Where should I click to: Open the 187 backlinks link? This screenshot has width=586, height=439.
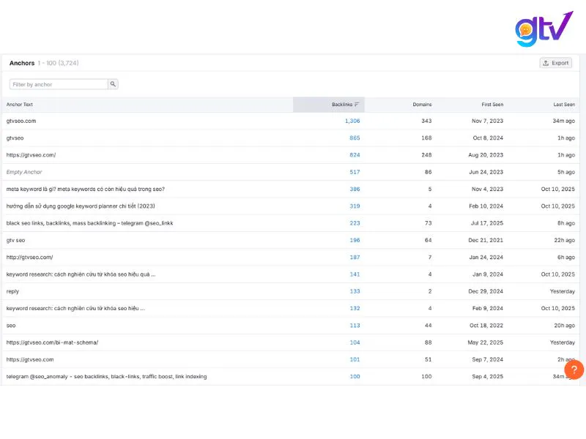[355, 258]
